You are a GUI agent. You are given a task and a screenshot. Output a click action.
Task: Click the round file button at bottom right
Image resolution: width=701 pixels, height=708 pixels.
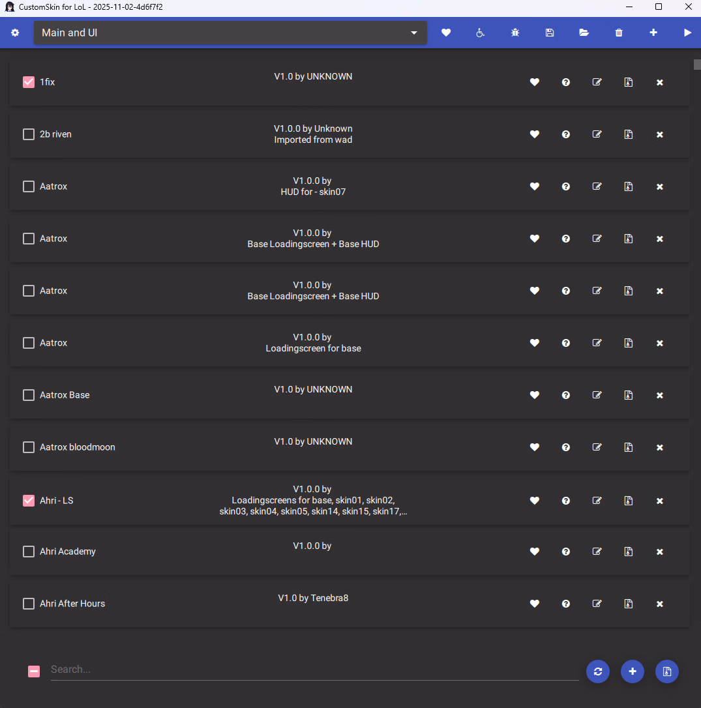[x=666, y=671]
